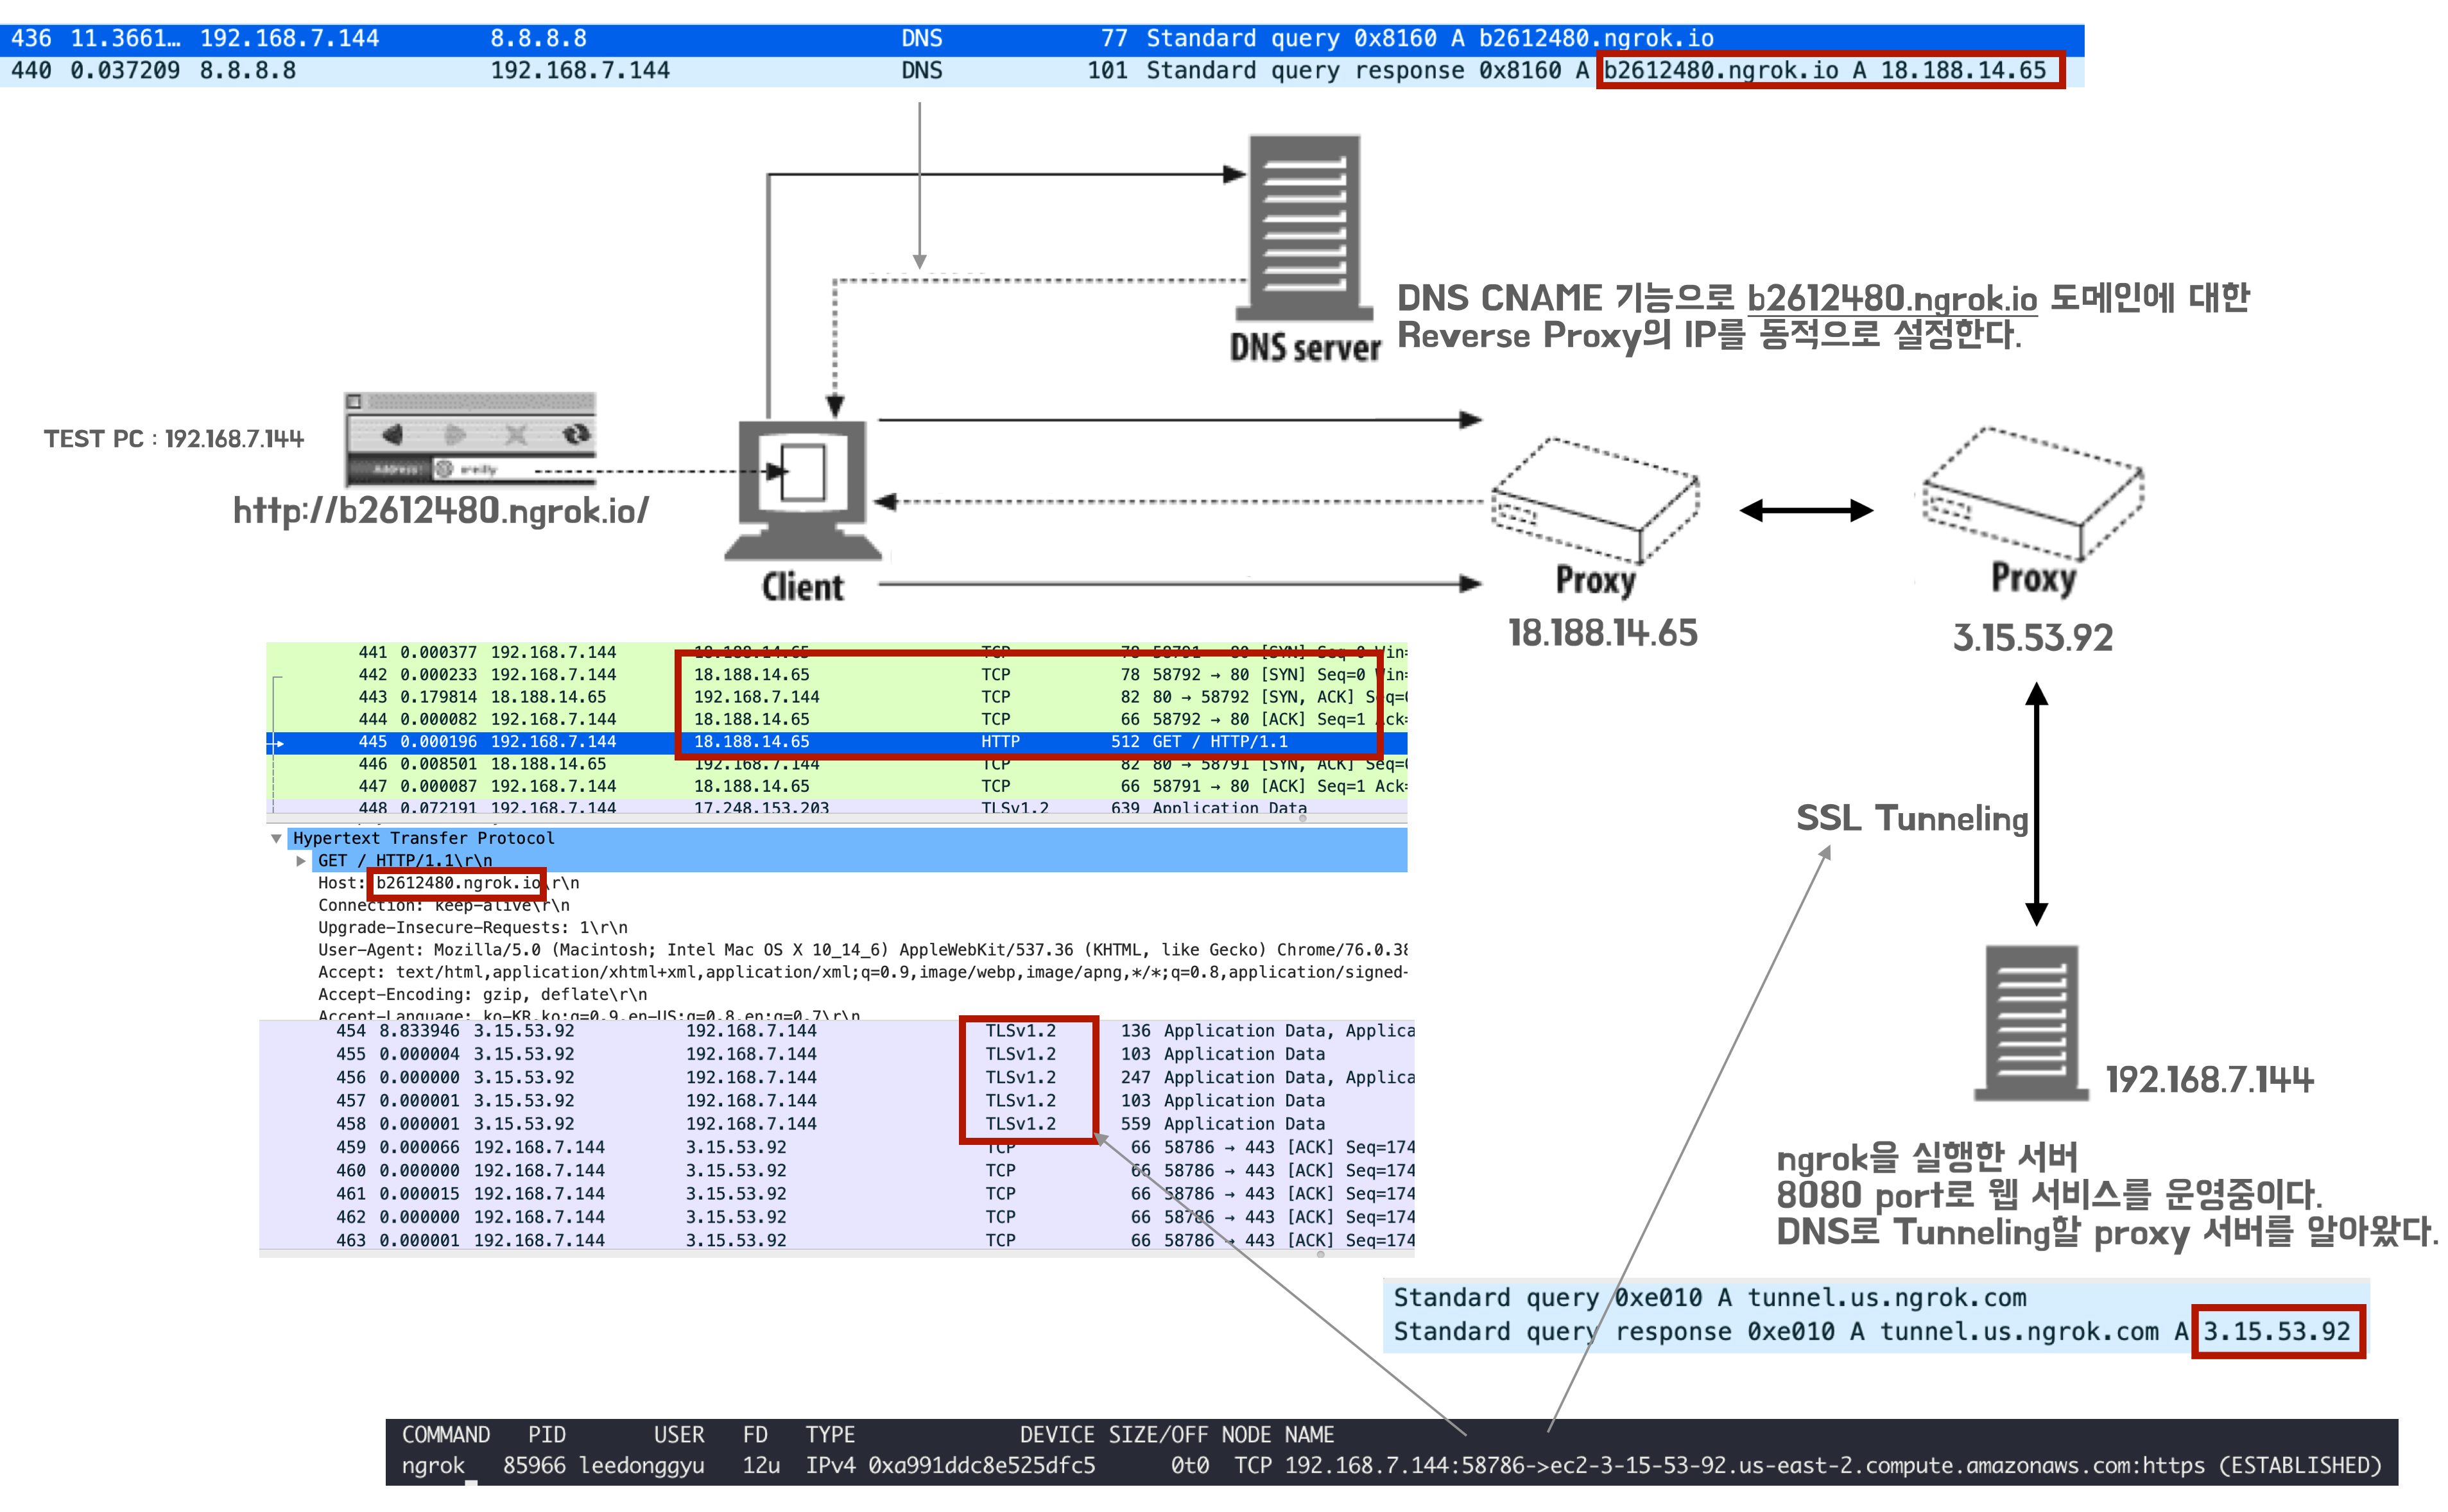Click the browser back arrow icon

pos(392,434)
